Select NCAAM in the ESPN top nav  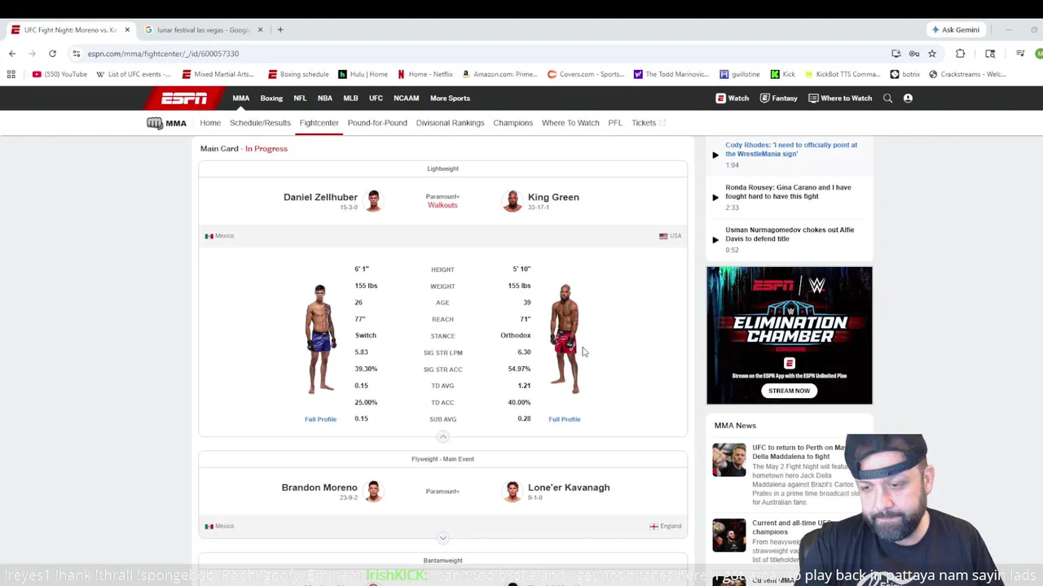[406, 98]
